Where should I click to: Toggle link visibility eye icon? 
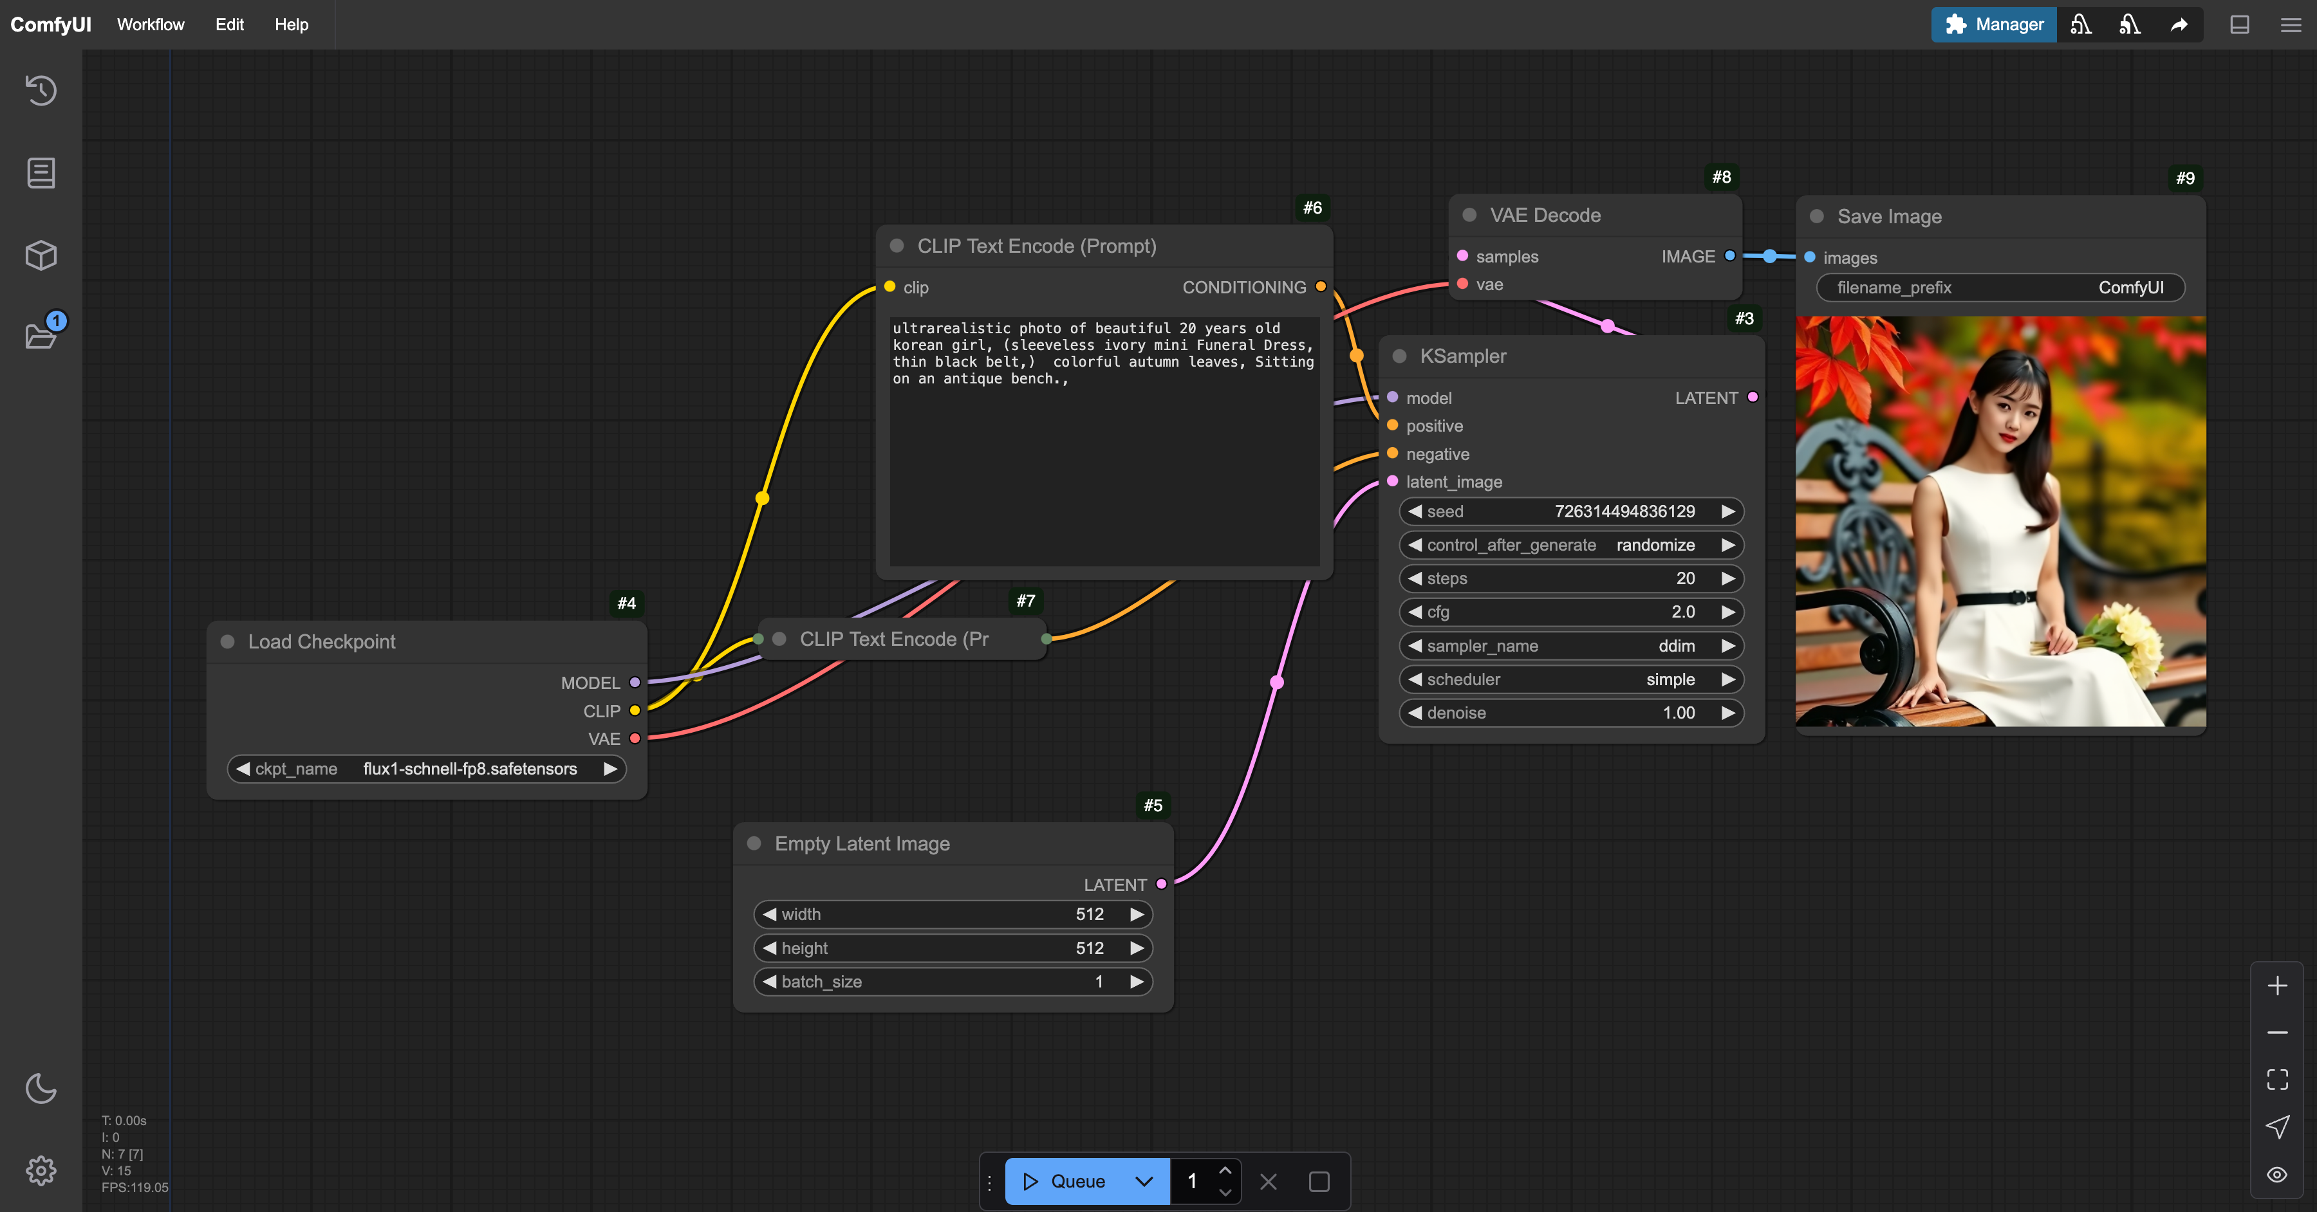coord(2276,1174)
